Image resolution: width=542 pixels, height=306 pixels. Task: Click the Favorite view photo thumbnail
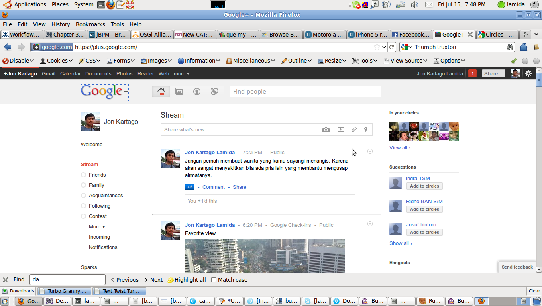pyautogui.click(x=265, y=255)
